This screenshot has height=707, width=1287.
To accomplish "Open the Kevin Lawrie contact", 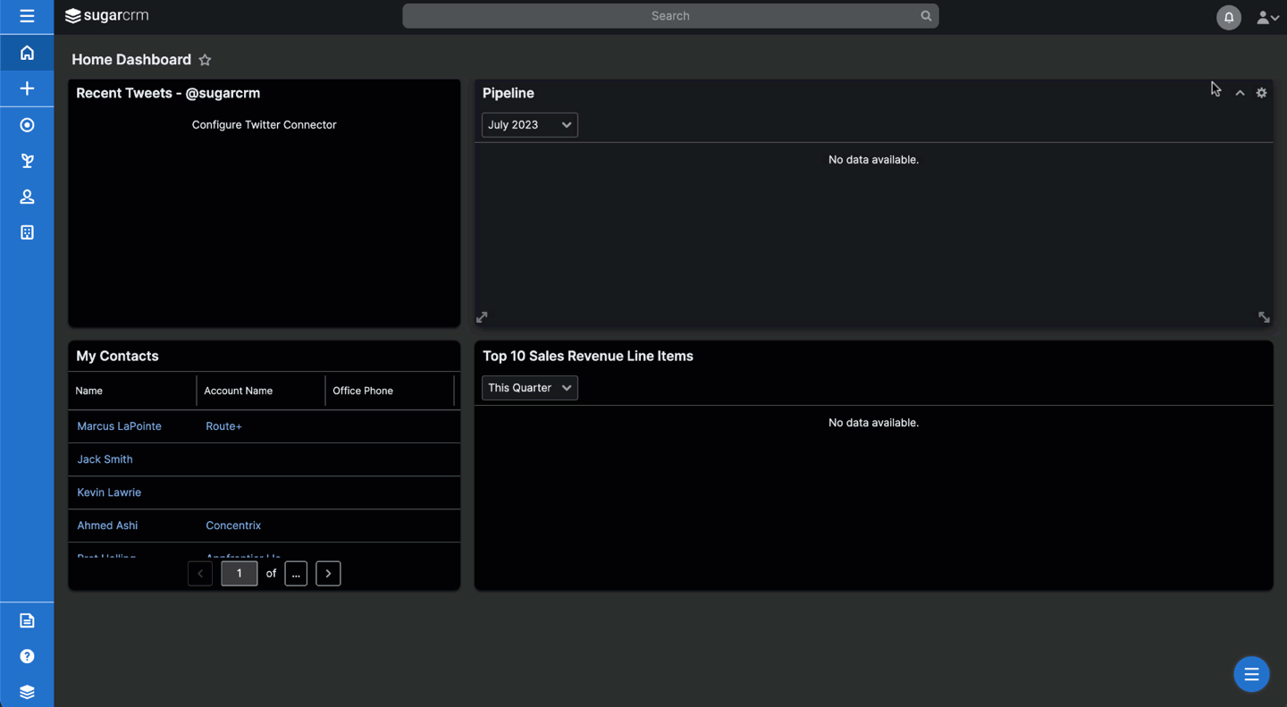I will tap(109, 492).
